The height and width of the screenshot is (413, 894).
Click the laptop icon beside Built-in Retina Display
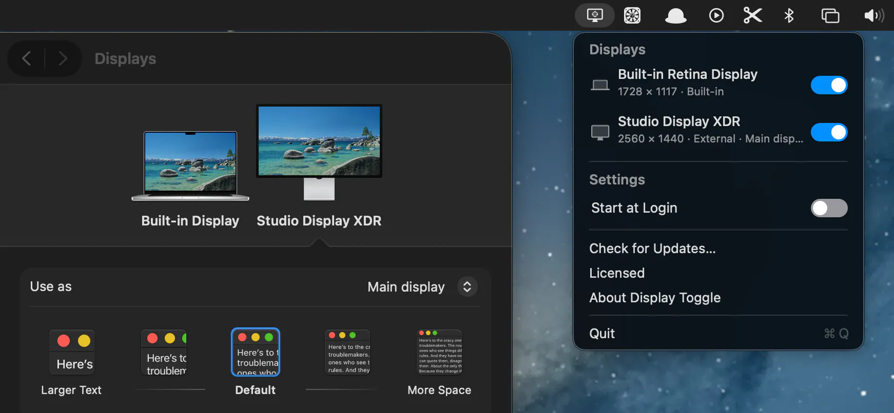click(x=600, y=85)
